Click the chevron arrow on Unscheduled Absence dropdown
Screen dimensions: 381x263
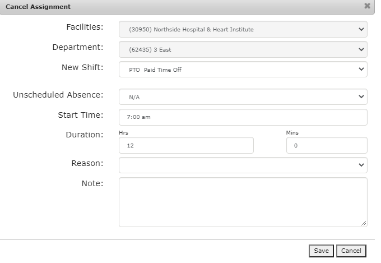tap(361, 96)
